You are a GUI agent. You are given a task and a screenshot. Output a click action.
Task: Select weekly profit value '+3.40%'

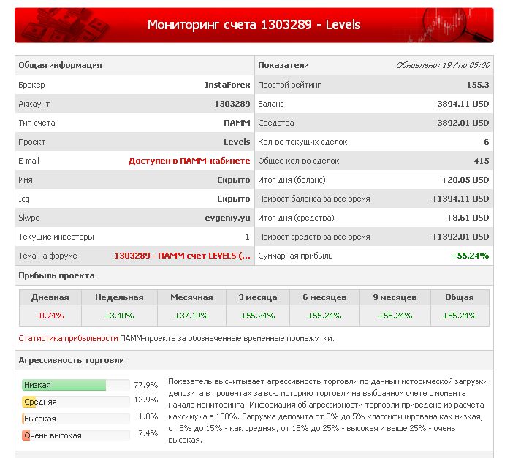click(119, 316)
